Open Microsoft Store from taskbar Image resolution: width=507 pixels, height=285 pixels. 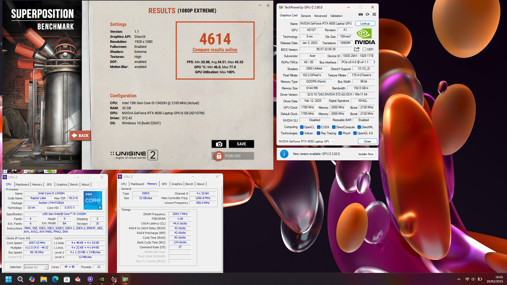[x=67, y=279]
